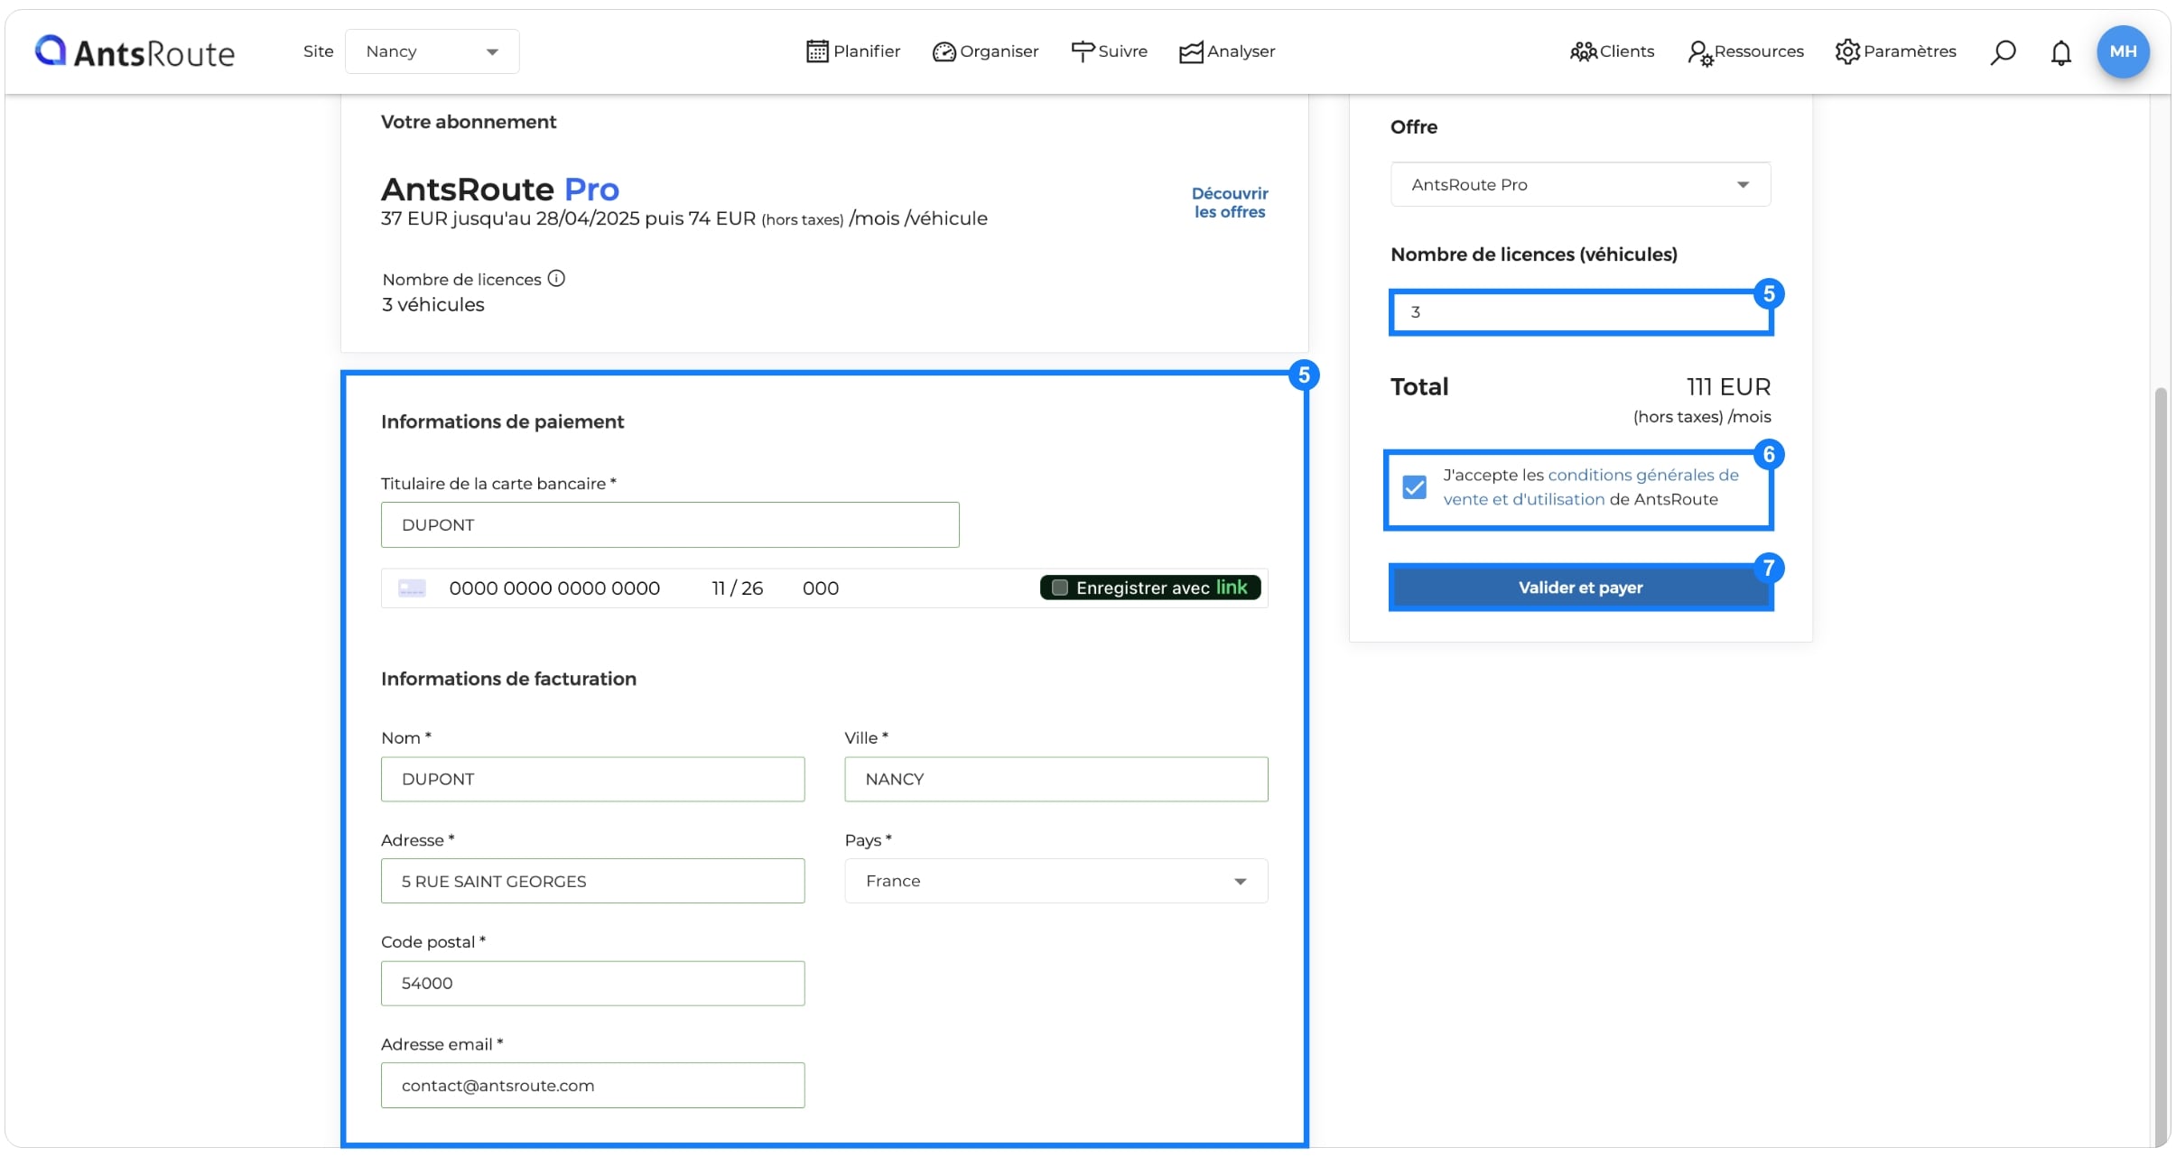Image resolution: width=2176 pixels, height=1157 pixels.
Task: Open notifications bell
Action: 2060,52
